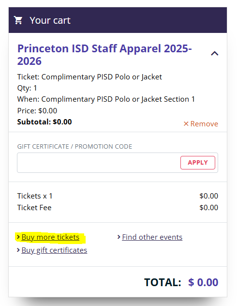Open the Find other events link
Screen dimensions: 237x306
coord(152,237)
